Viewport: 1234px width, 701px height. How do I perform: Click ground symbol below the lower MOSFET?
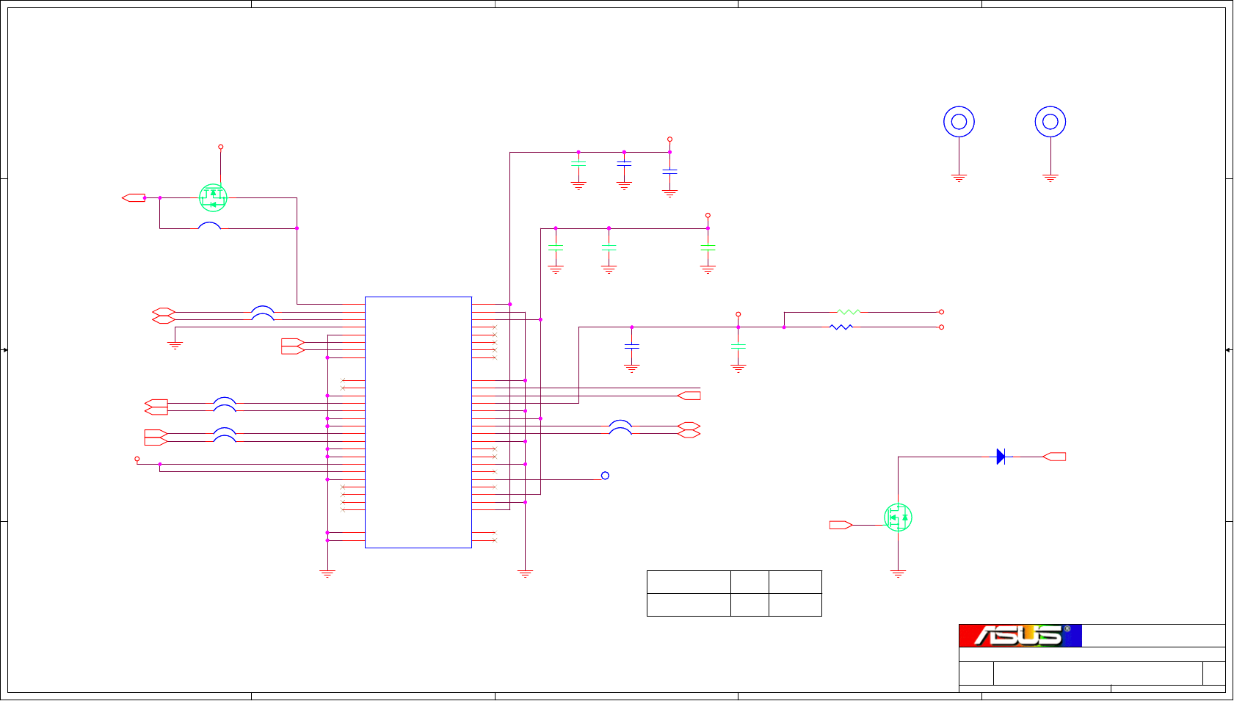click(x=898, y=574)
